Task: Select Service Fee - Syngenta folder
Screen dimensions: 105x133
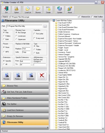Action: [x=66, y=57]
